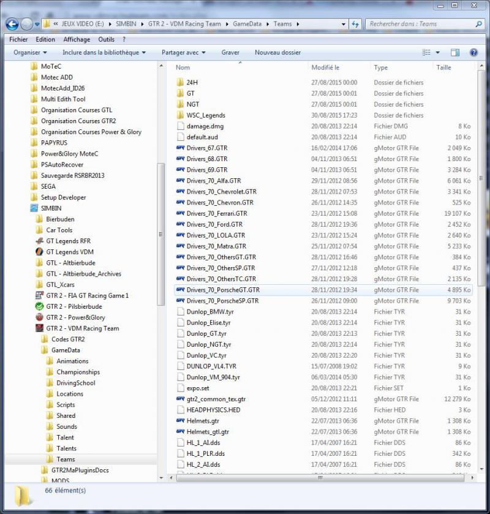Select gtr2_common_tex.gtr file icon

180,399
